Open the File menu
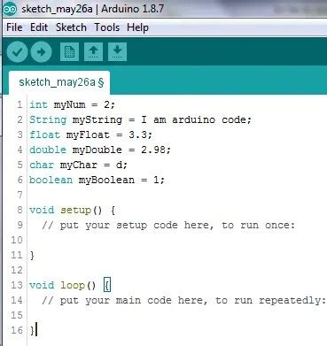The width and height of the screenshot is (327, 346). tap(14, 27)
